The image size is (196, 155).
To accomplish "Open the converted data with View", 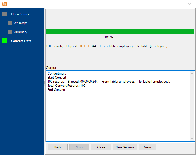I will (148, 147).
